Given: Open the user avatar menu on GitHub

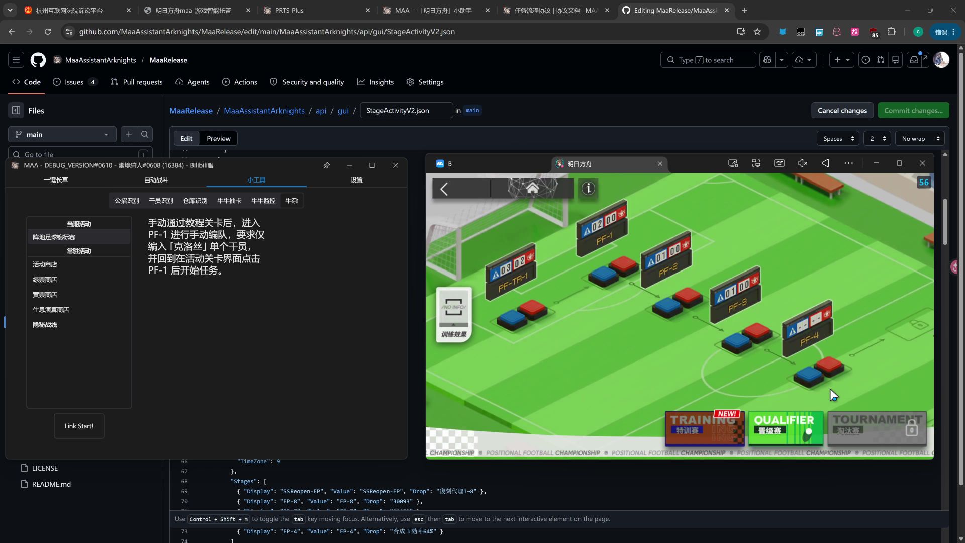Looking at the screenshot, I should point(941,60).
